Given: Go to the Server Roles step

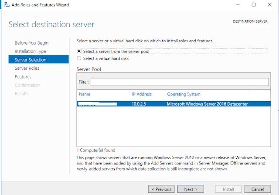Looking at the screenshot, I should pos(27,68).
